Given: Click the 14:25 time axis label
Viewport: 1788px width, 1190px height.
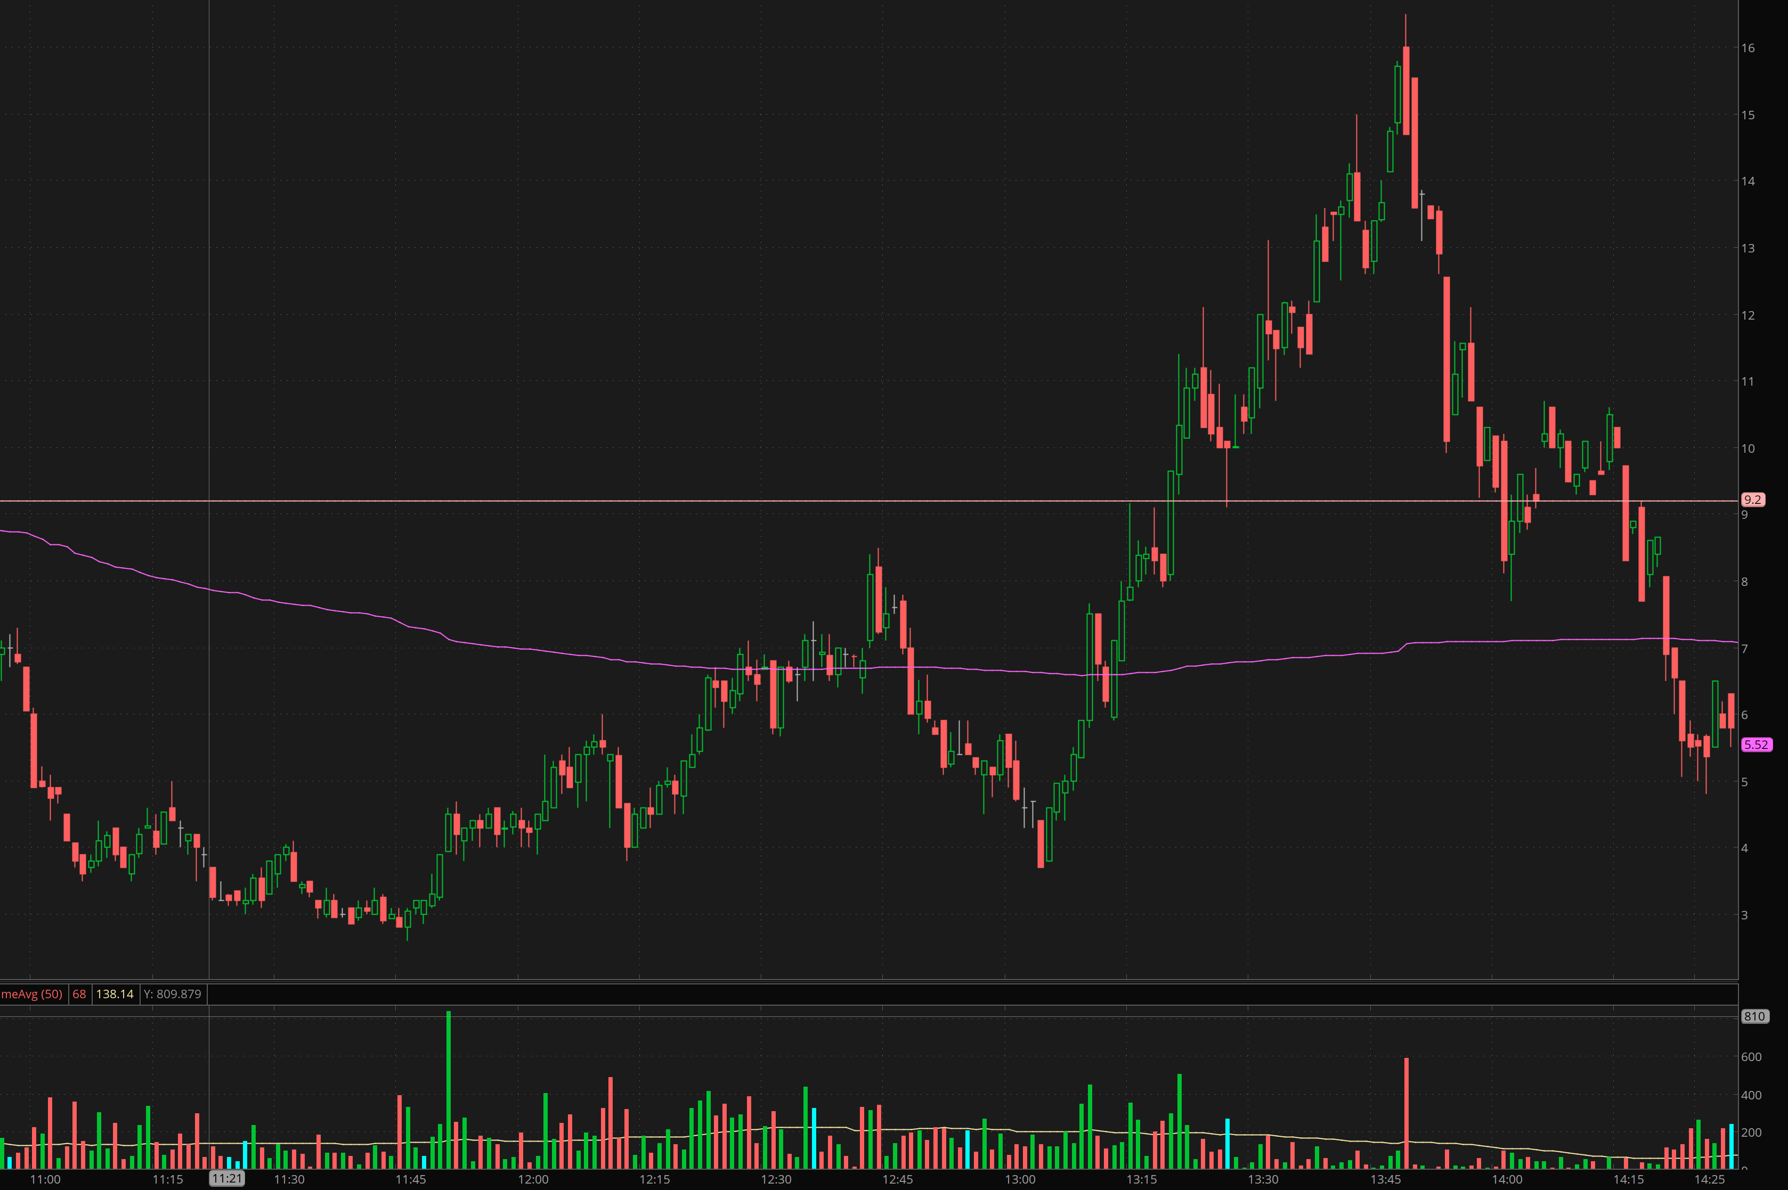Looking at the screenshot, I should click(x=1709, y=1179).
